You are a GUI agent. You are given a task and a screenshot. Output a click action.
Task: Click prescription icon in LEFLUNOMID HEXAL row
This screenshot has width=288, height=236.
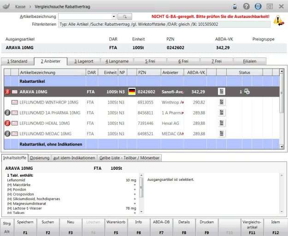tap(15, 123)
